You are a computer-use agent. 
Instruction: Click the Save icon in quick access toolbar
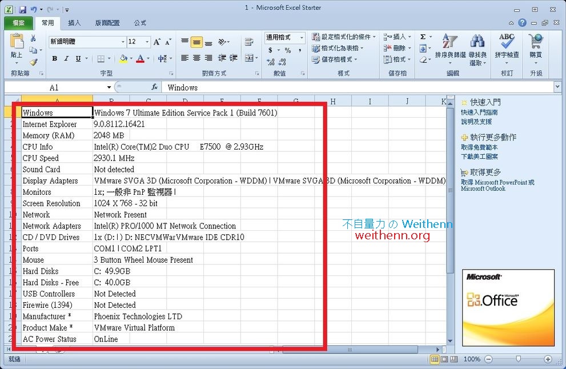(22, 10)
